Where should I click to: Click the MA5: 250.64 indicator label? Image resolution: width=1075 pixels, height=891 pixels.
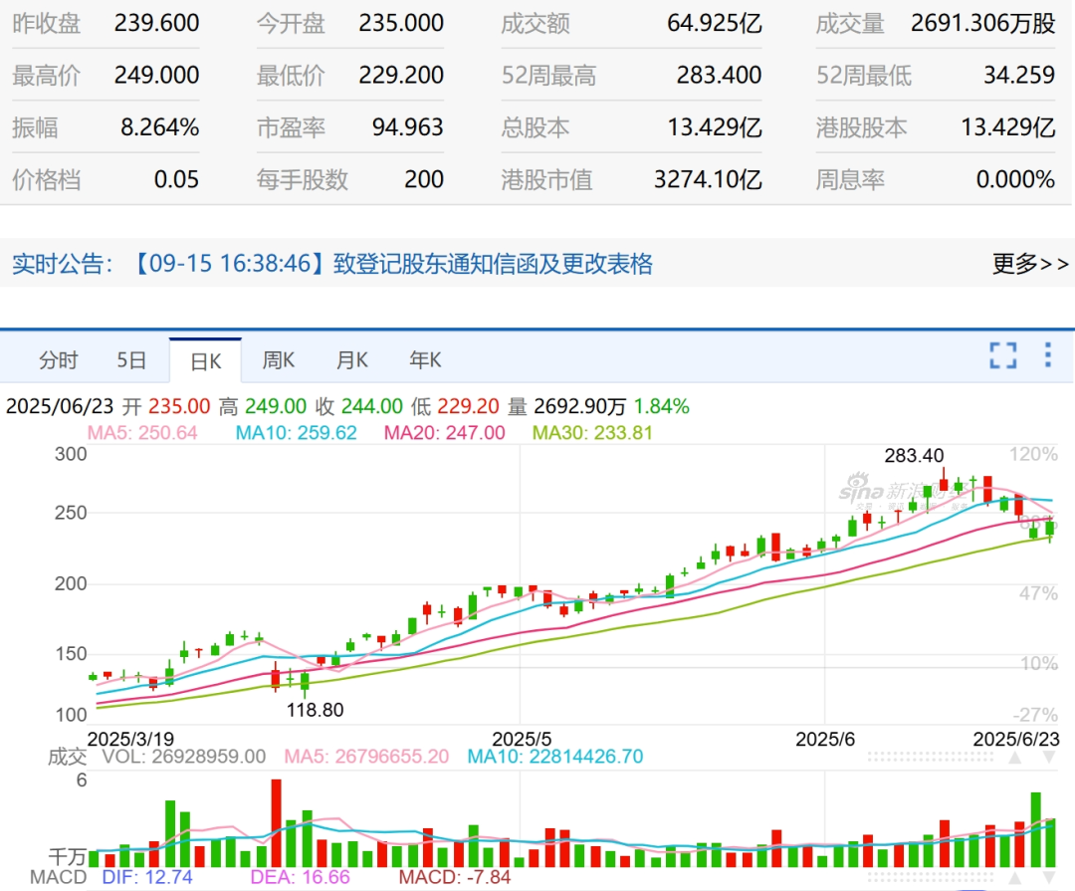(142, 433)
